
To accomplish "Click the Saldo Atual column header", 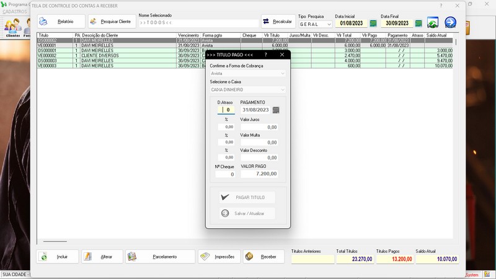I will (x=438, y=35).
